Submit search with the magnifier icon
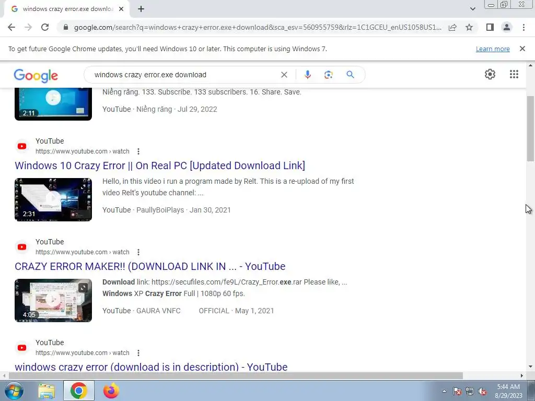This screenshot has height=401, width=535. click(350, 75)
